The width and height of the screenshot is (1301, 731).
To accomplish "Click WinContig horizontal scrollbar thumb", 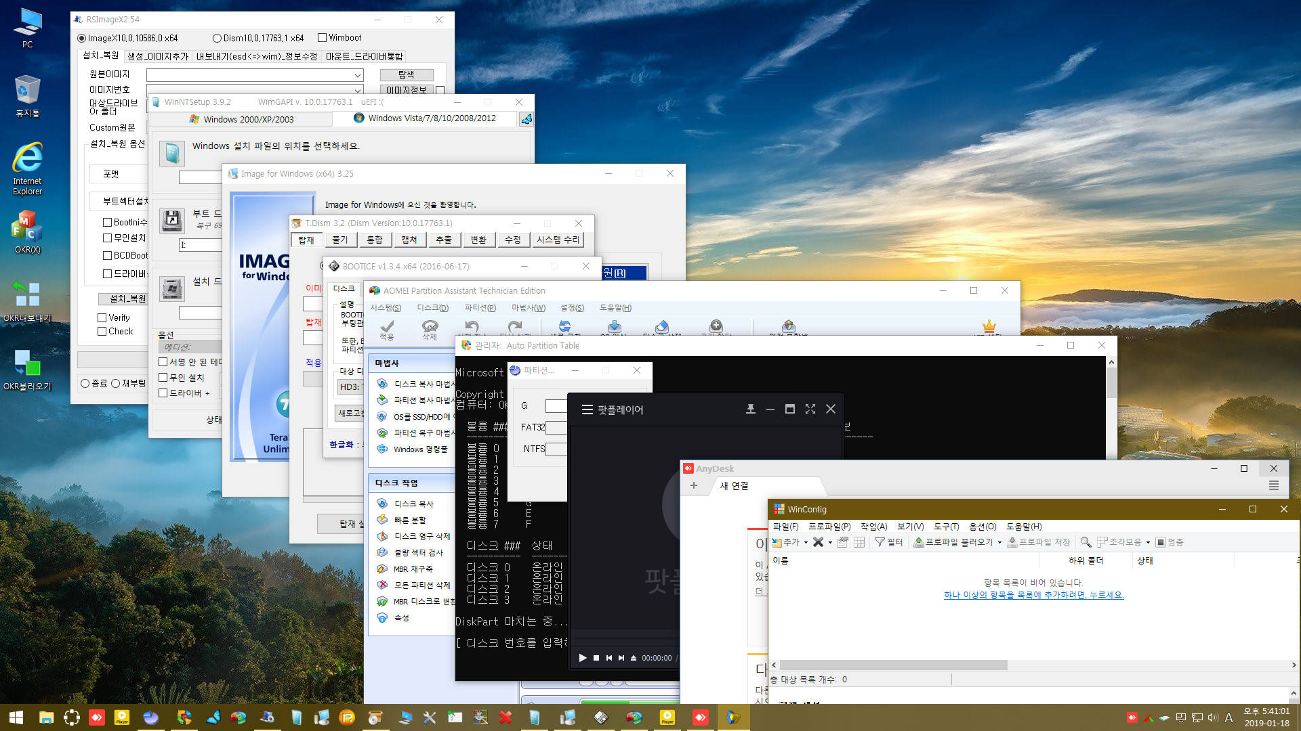I will [x=893, y=665].
